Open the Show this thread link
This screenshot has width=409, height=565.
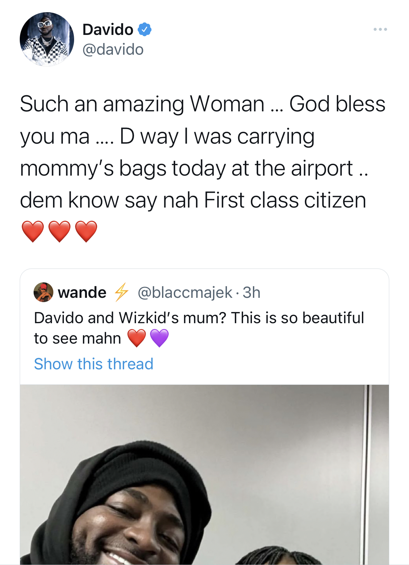[x=94, y=364]
